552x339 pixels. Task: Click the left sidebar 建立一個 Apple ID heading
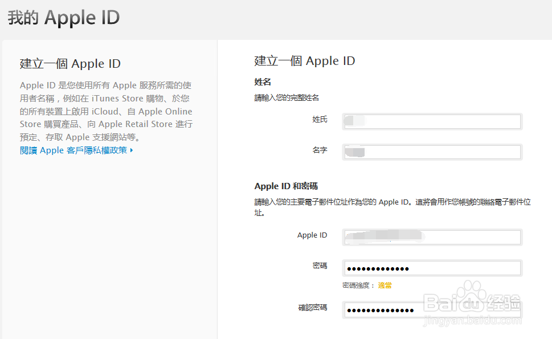pyautogui.click(x=70, y=64)
